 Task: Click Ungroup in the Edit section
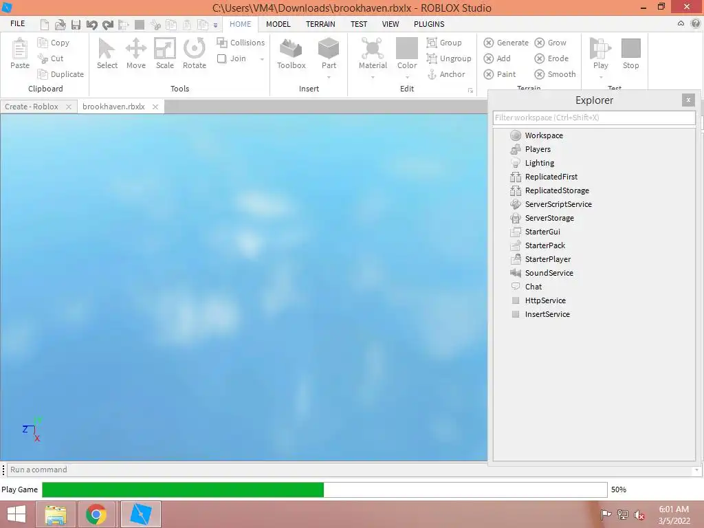point(449,58)
